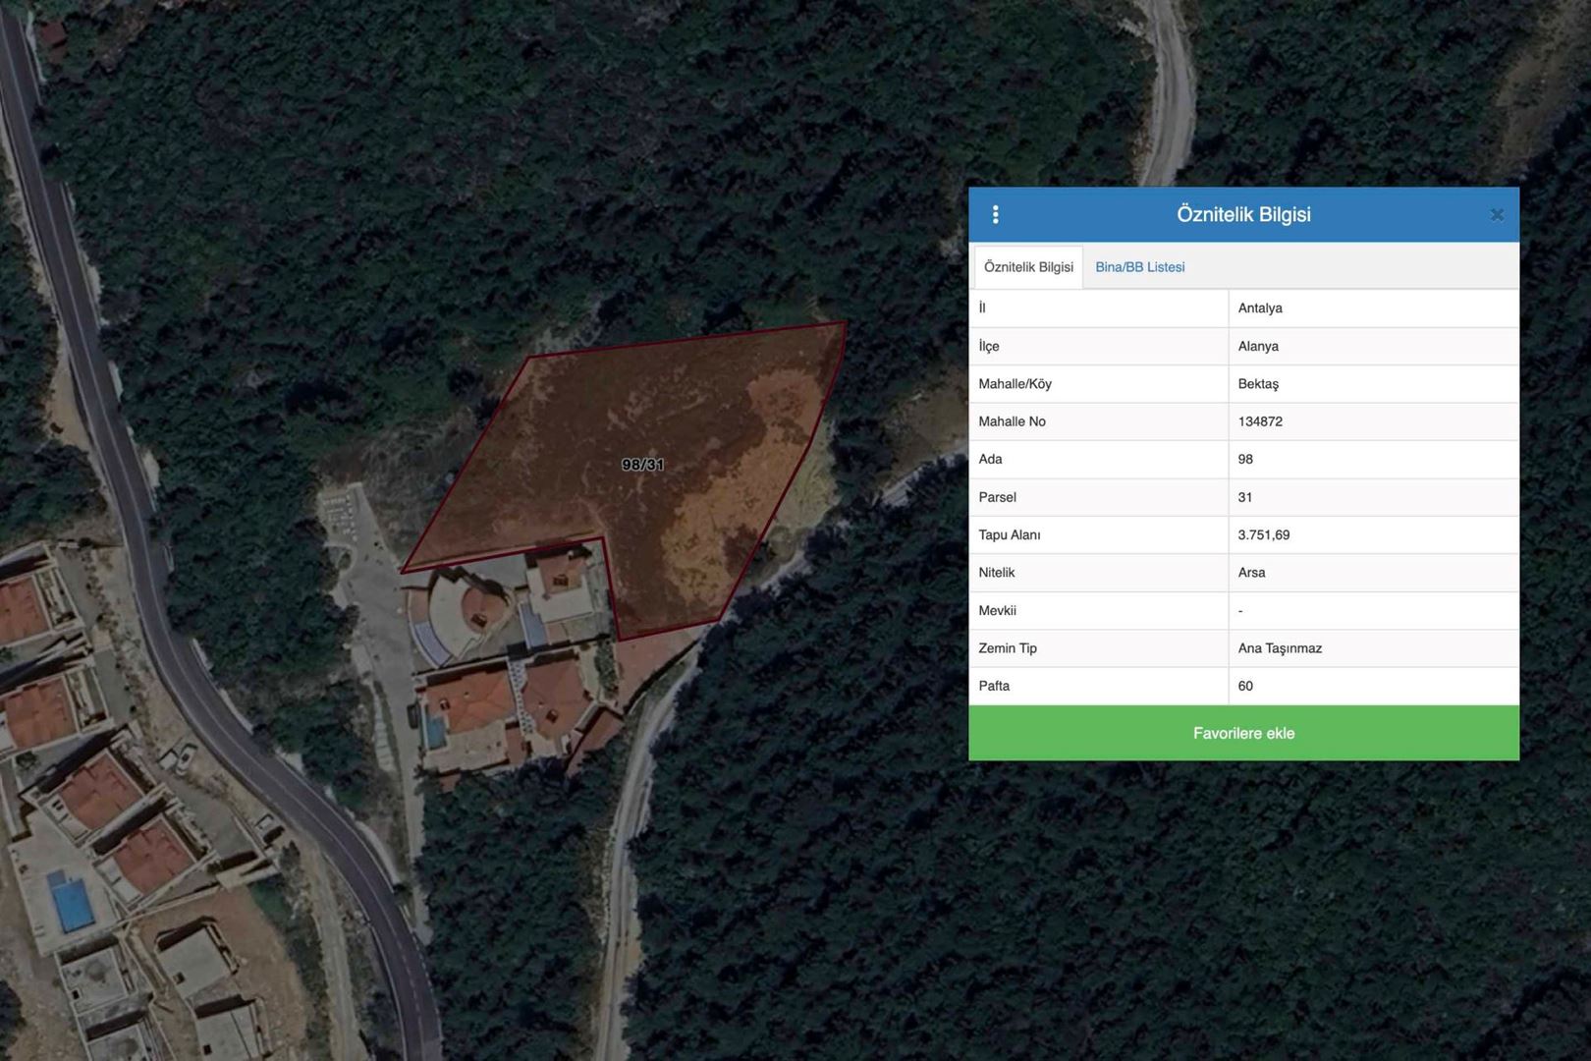Click the large blue swimming pool on the map
The width and height of the screenshot is (1591, 1061).
coord(71,902)
